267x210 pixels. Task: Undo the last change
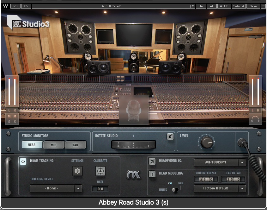click(15, 6)
